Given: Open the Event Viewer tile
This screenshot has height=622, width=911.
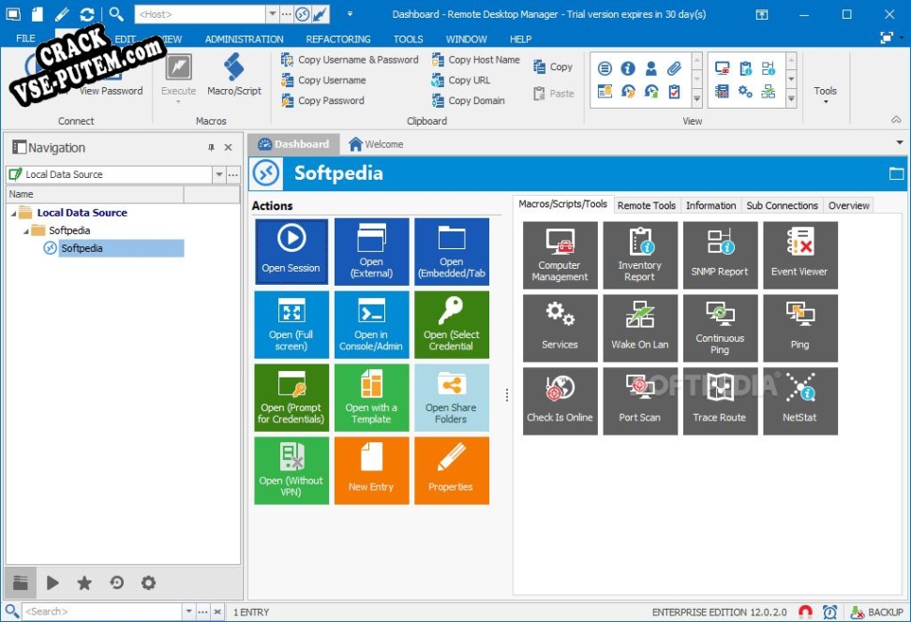Looking at the screenshot, I should pyautogui.click(x=799, y=255).
